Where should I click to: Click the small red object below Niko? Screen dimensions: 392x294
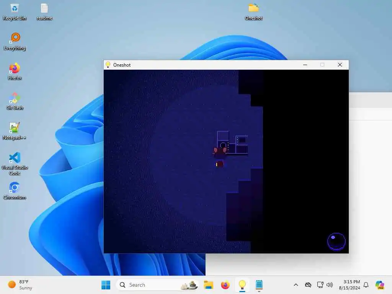click(219, 164)
